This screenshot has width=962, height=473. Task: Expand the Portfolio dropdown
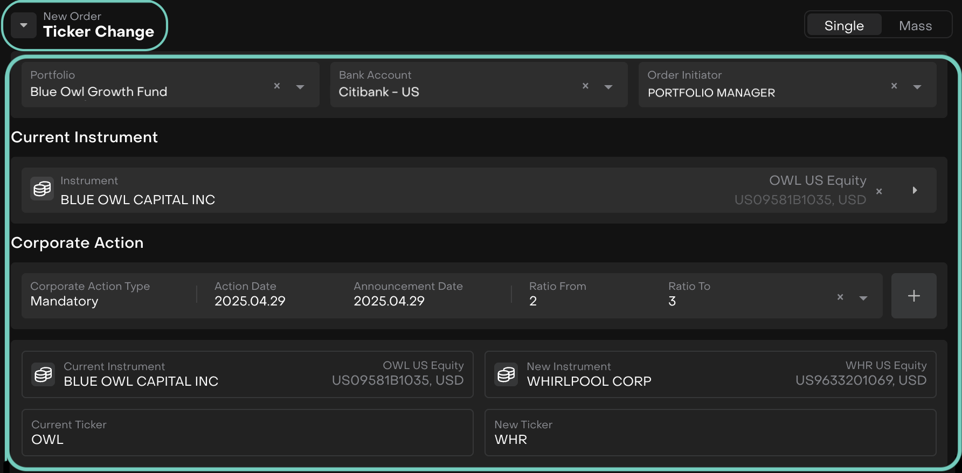300,86
